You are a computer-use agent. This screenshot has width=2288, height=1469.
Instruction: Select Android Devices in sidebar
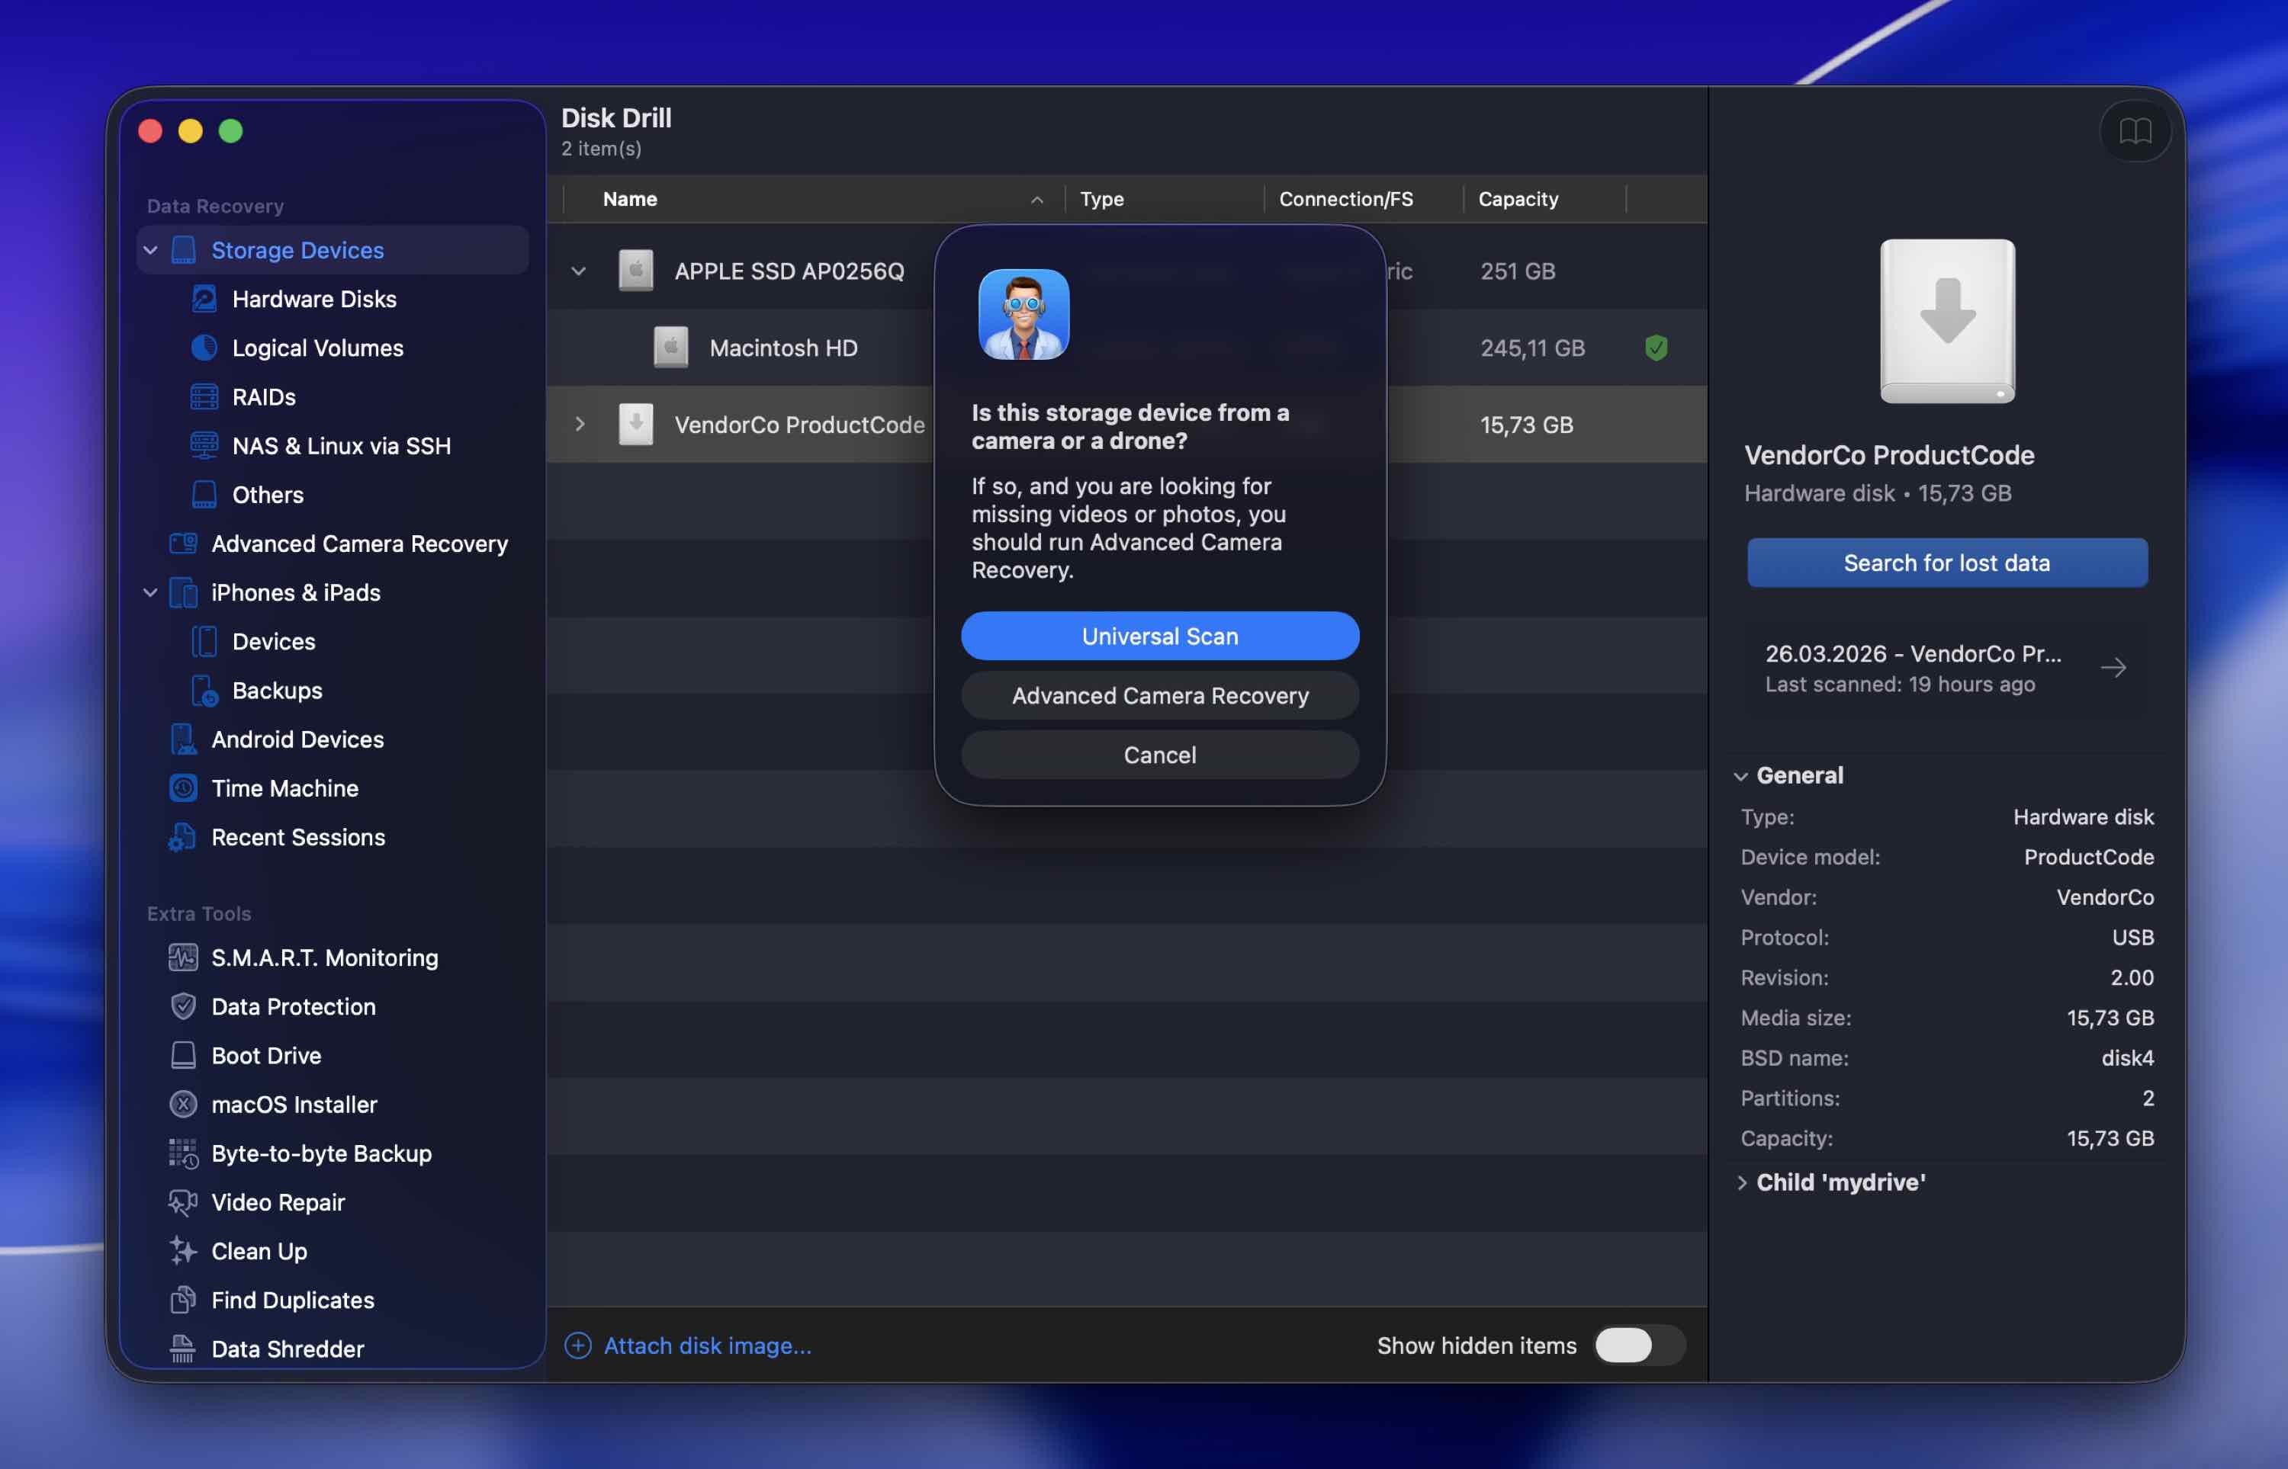(x=297, y=739)
